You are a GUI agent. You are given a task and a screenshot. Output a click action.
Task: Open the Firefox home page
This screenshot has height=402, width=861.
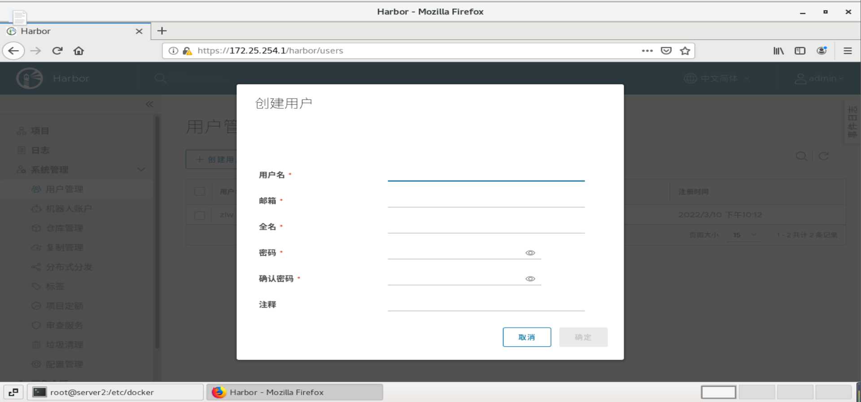[79, 51]
